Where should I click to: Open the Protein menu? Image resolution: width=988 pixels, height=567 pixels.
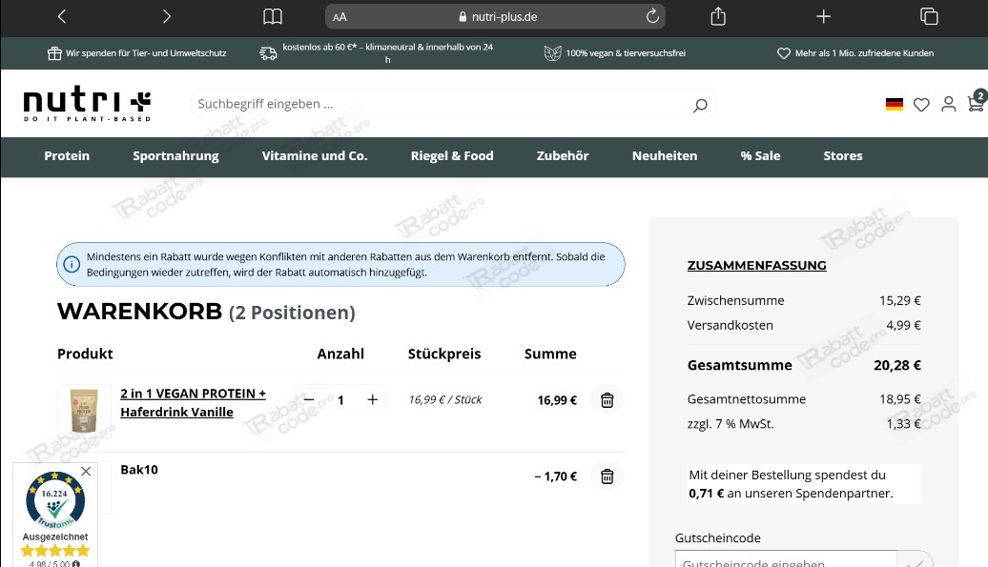tap(67, 156)
